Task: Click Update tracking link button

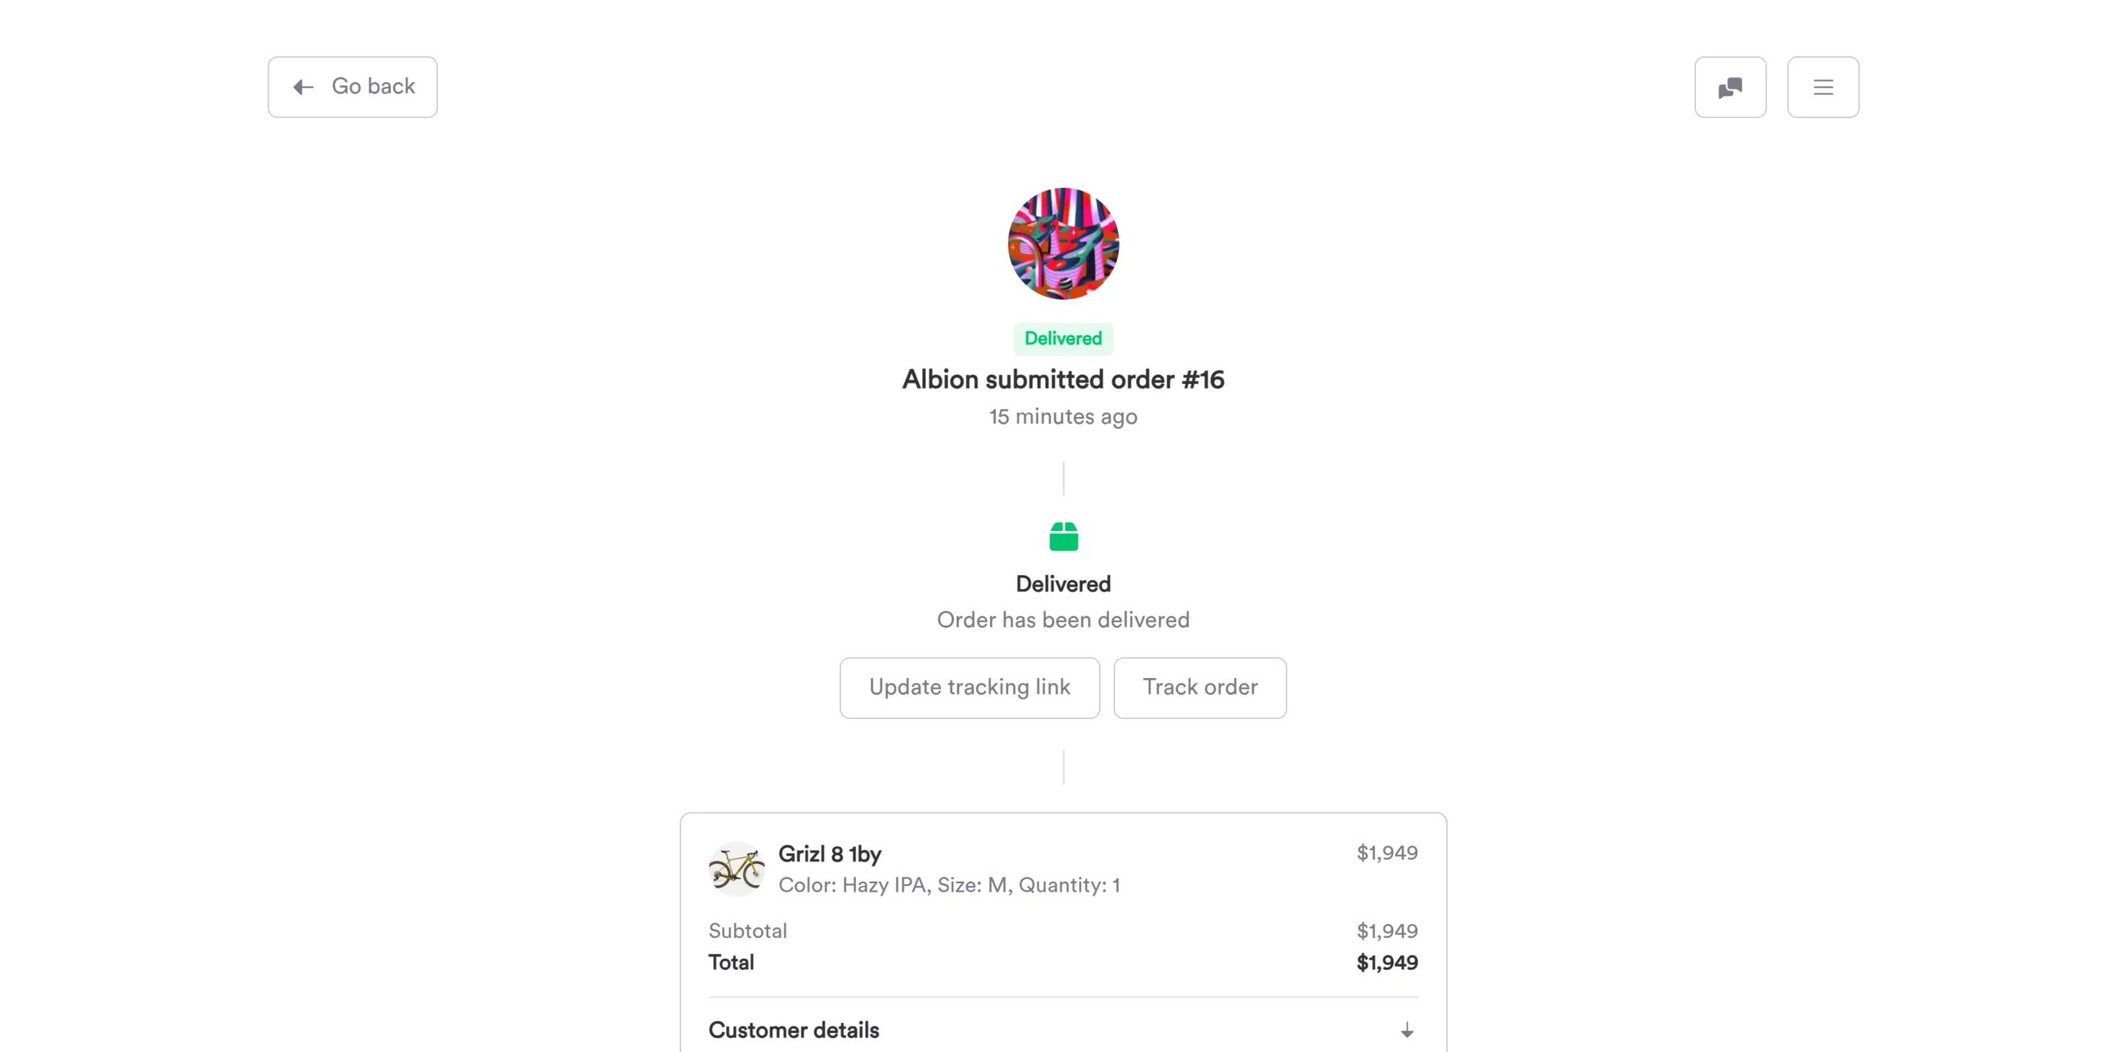Action: [x=969, y=688]
